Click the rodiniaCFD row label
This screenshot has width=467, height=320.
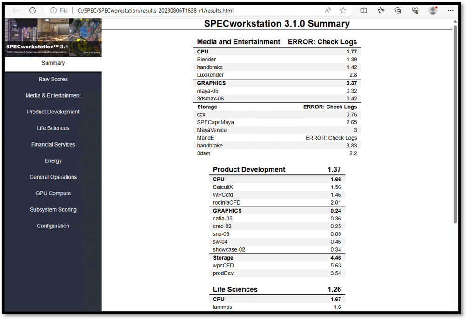click(x=227, y=203)
